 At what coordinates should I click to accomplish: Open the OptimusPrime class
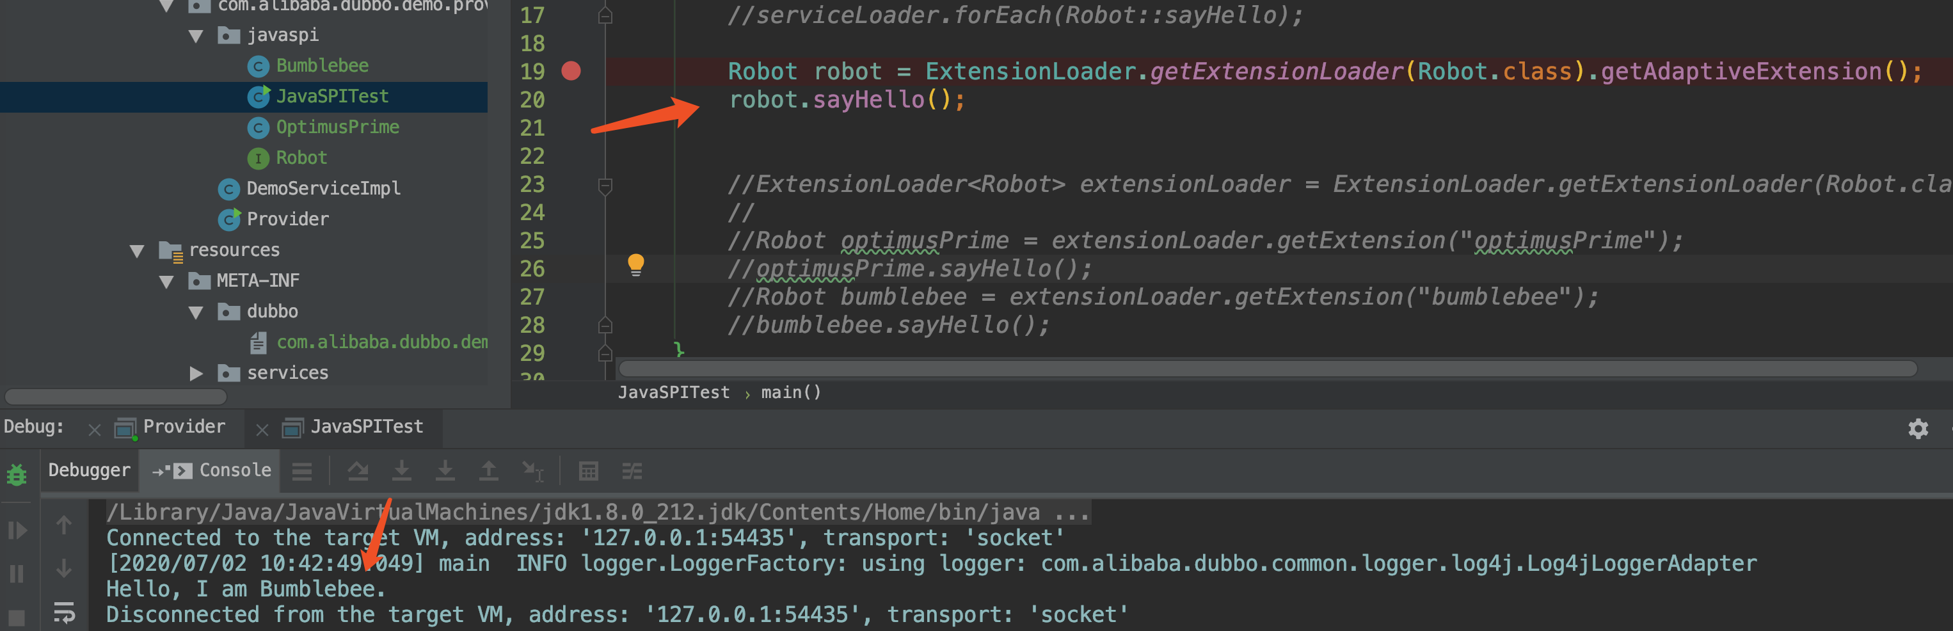click(x=337, y=127)
